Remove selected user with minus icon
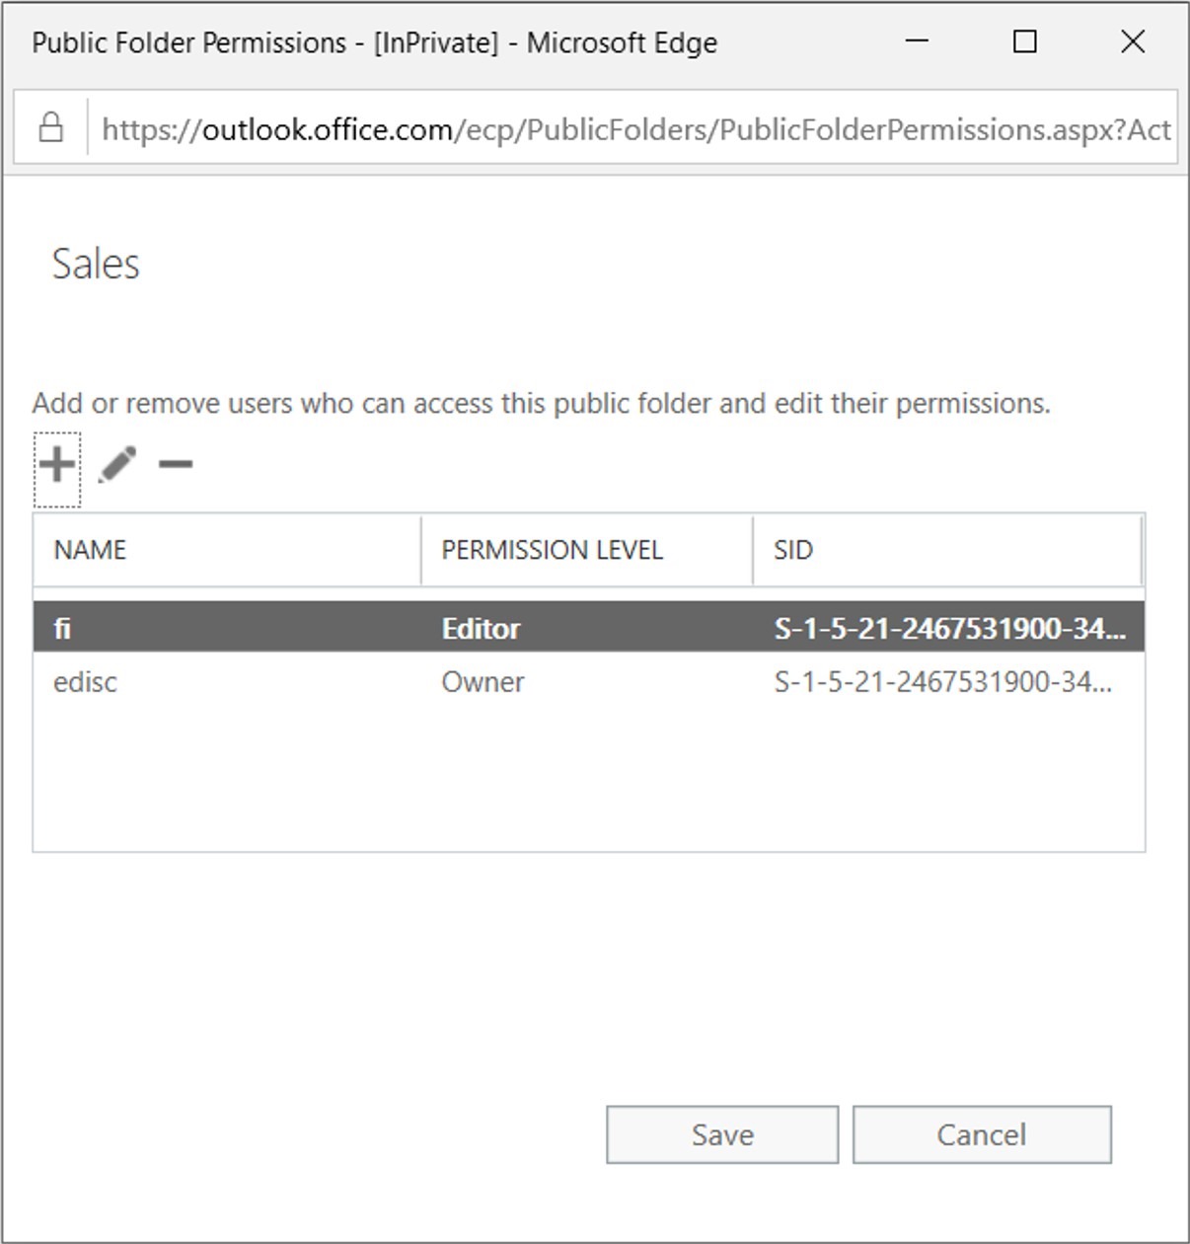 tap(176, 464)
